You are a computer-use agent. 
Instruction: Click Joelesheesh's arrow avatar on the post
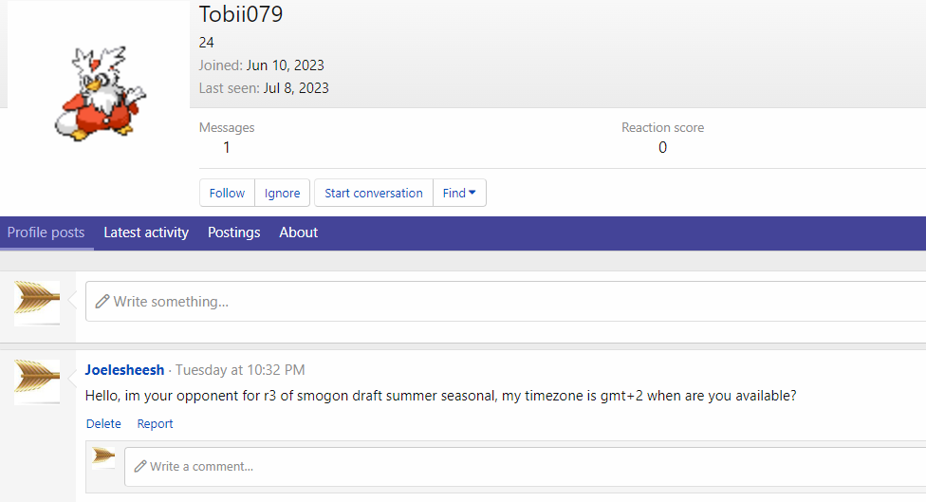coord(37,381)
